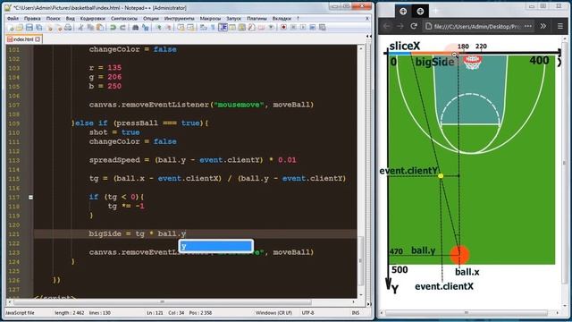Click the Copy toolbar icon
The height and width of the screenshot is (322, 572).
(x=90, y=28)
